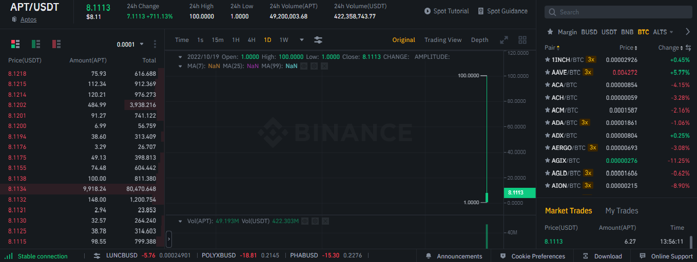Screen dimensions: 697x262
Task: Open the 0.0001 price precision dropdown
Action: pyautogui.click(x=130, y=45)
